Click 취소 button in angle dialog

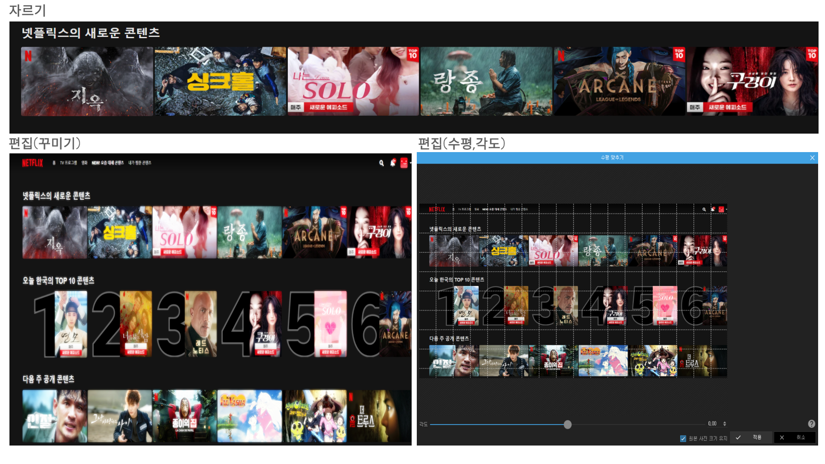click(x=794, y=437)
